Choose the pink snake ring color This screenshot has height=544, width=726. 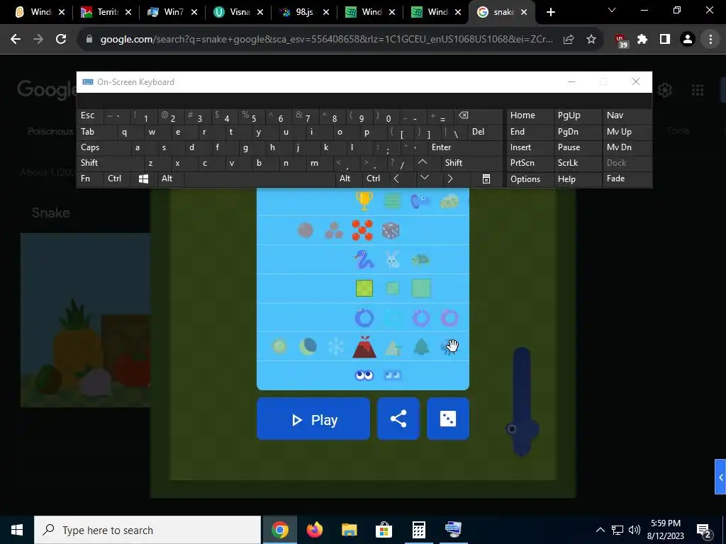point(449,318)
